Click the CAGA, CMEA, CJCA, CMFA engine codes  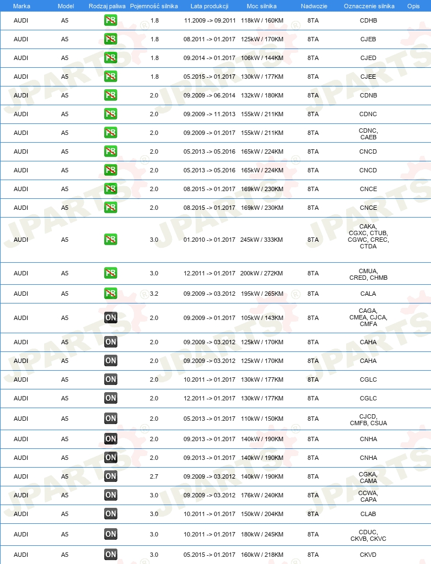[x=368, y=317]
